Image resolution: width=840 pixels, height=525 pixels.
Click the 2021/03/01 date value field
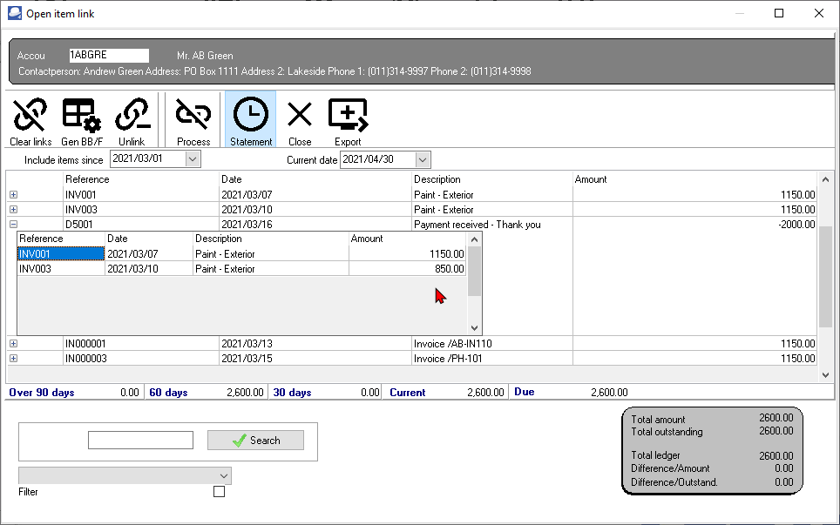pyautogui.click(x=148, y=159)
